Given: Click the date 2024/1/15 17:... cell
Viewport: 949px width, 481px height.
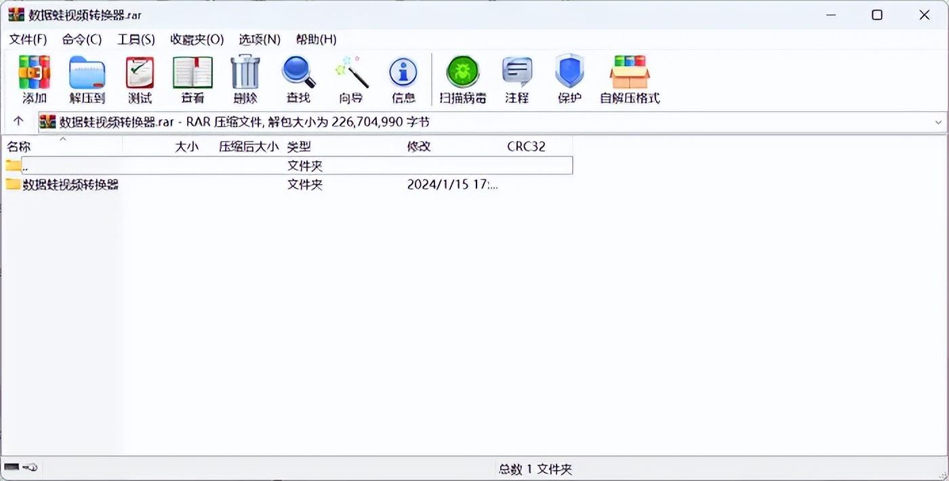Looking at the screenshot, I should [x=453, y=184].
